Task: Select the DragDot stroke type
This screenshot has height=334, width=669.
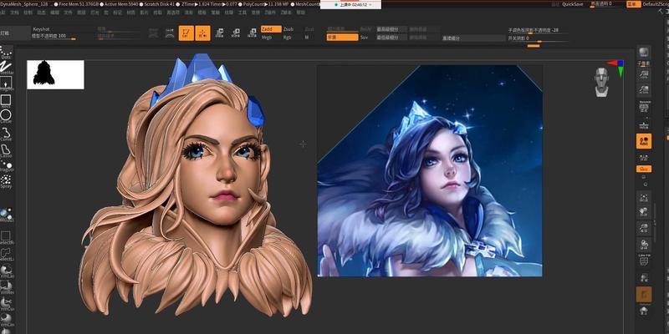Action: (x=6, y=166)
